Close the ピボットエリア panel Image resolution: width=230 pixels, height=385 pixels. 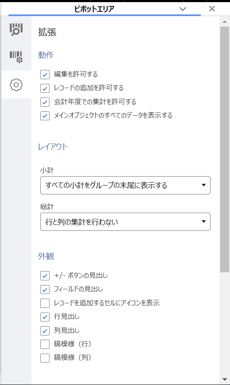click(x=212, y=9)
